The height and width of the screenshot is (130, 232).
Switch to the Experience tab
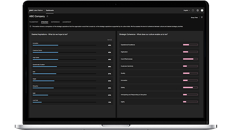click(x=55, y=22)
